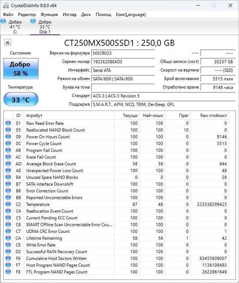Click power on count value 5515 пъти

218,79
